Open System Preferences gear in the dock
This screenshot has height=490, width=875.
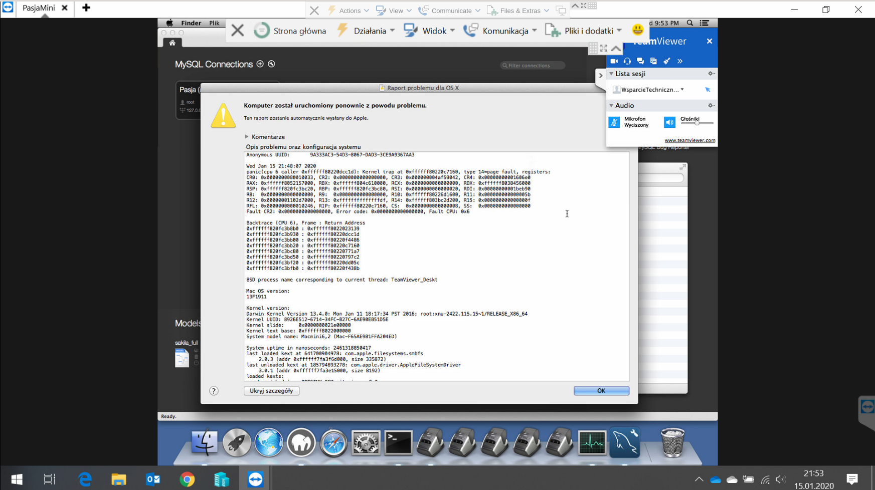click(366, 443)
